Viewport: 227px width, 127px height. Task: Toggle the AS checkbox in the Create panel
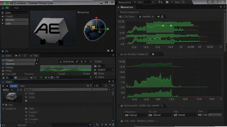point(95,66)
